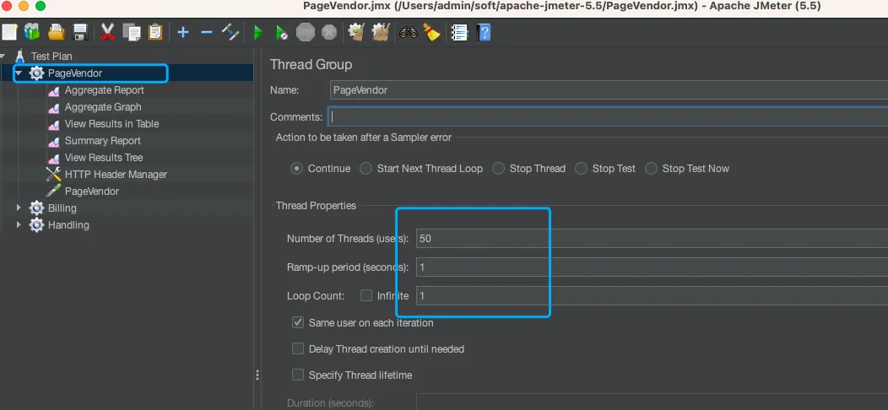Copy selected element via toolbar icon
Image resolution: width=888 pixels, height=410 pixels.
132,32
